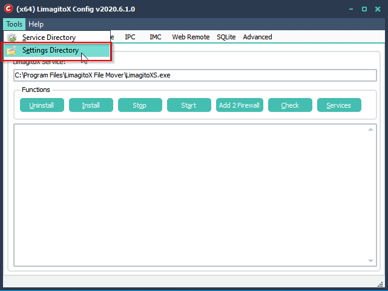Click the Settings Directory folder icon

(x=12, y=50)
